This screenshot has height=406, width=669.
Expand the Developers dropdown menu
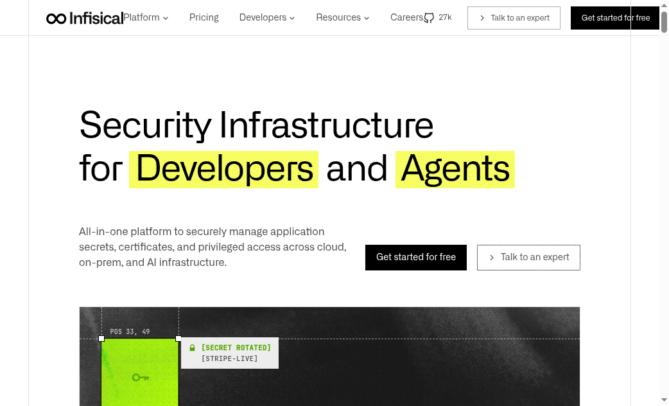(x=267, y=17)
